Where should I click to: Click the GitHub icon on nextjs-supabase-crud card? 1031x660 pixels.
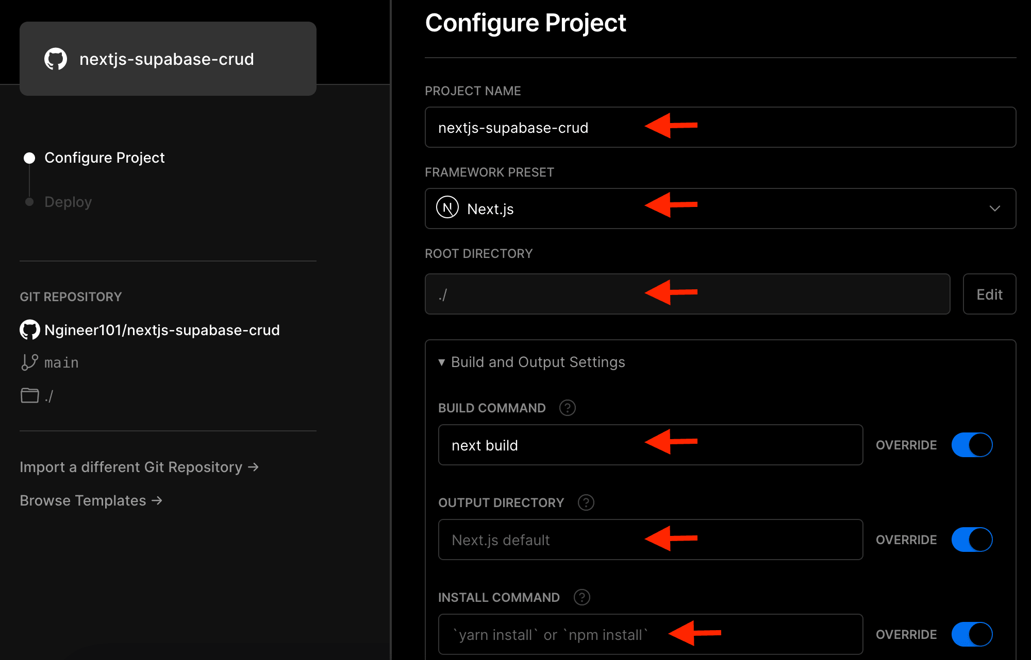tap(57, 59)
